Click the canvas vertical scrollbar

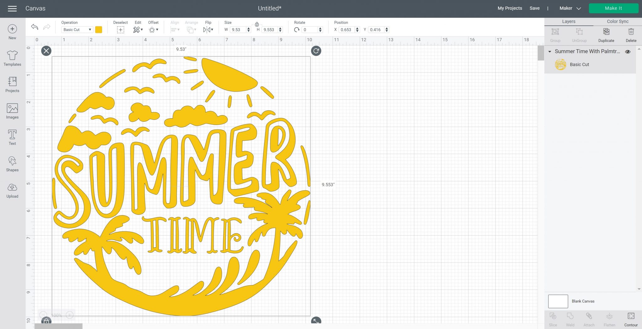[541, 53]
